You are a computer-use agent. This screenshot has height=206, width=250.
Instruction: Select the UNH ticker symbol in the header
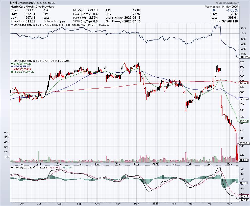tap(14, 3)
